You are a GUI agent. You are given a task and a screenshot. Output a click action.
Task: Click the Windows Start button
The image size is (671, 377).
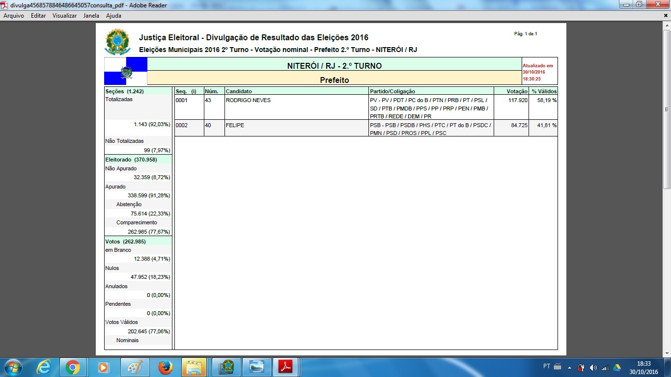point(12,367)
